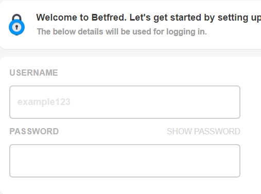Toggle Show Password
The width and height of the screenshot is (261, 194).
point(203,131)
